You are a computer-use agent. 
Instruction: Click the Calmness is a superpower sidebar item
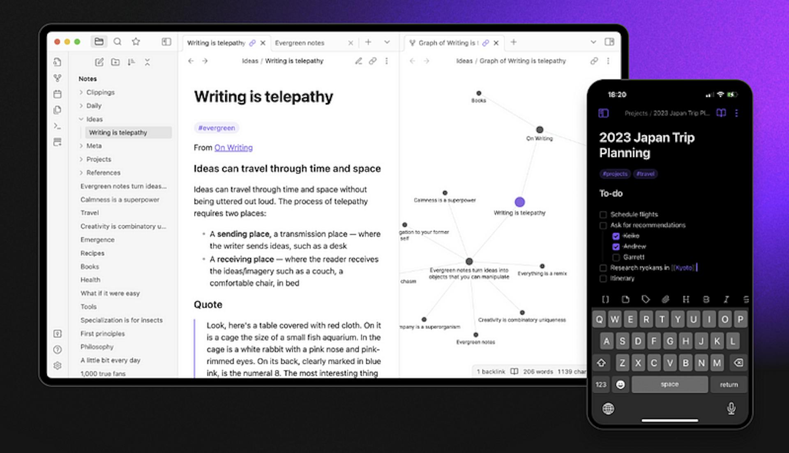tap(120, 199)
